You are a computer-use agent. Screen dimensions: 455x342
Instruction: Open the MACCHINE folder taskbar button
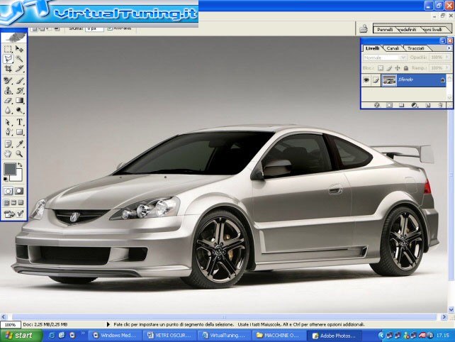[279, 336]
